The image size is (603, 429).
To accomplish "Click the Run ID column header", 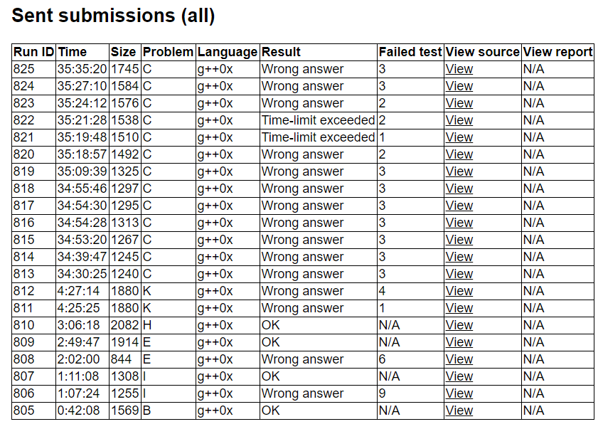I will (33, 52).
